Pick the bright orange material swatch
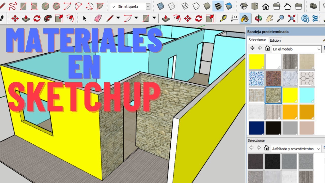The image size is (325, 183). [290, 112]
